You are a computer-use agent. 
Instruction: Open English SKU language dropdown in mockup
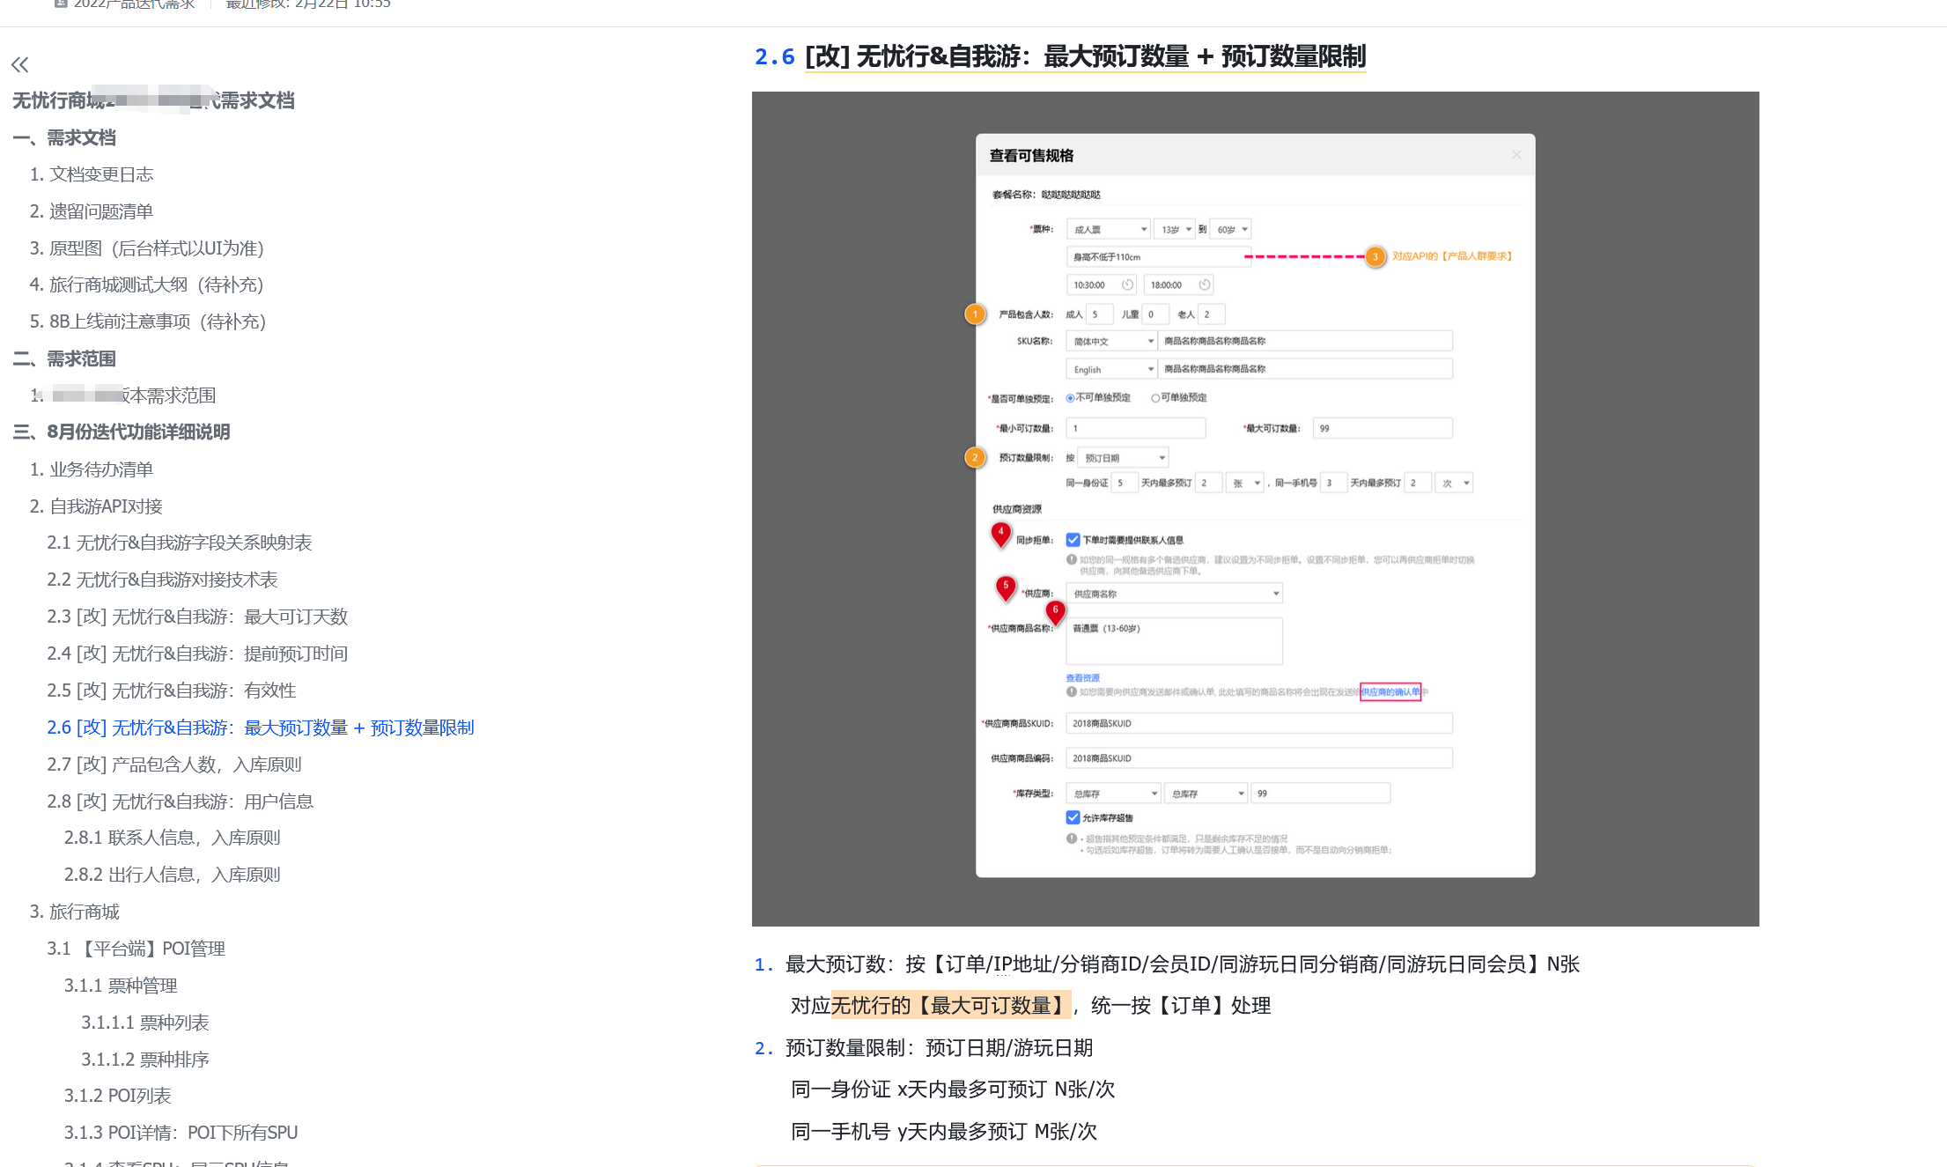tap(1111, 369)
